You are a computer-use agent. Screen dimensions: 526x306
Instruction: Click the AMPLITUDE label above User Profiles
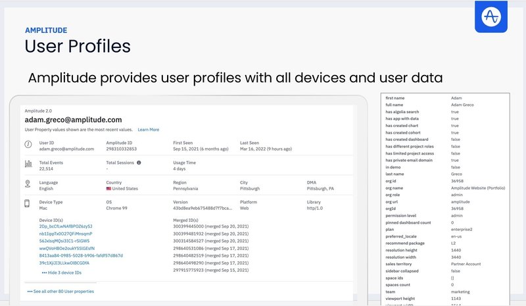(x=46, y=30)
